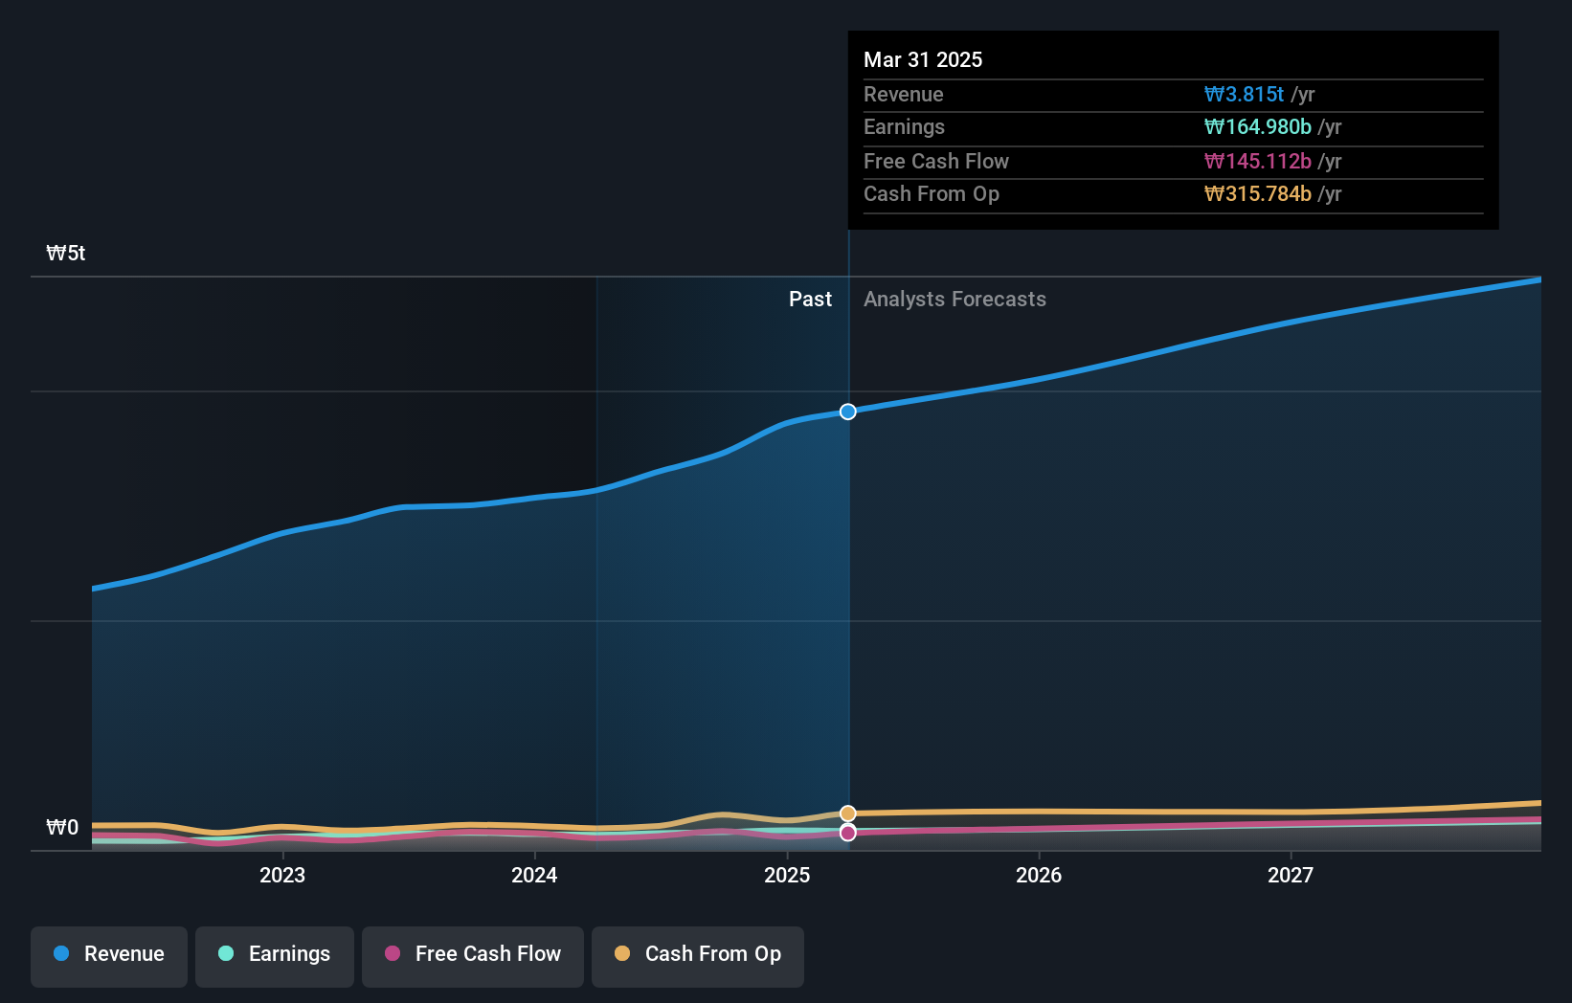
Task: Hide the Earnings series from chart
Action: (275, 955)
